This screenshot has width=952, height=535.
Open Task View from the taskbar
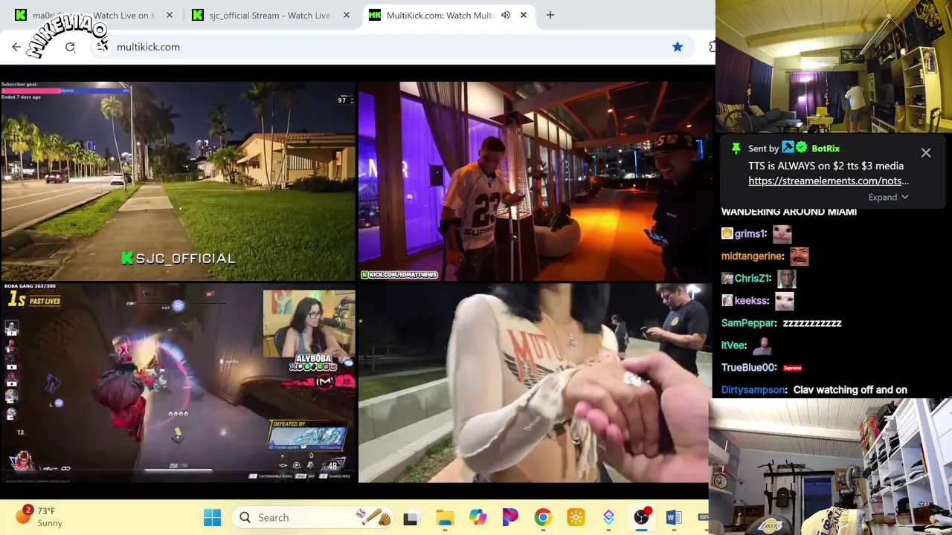pos(411,518)
